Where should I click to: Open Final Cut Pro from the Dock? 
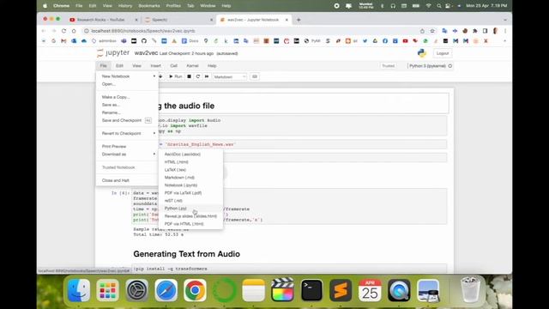click(x=282, y=290)
